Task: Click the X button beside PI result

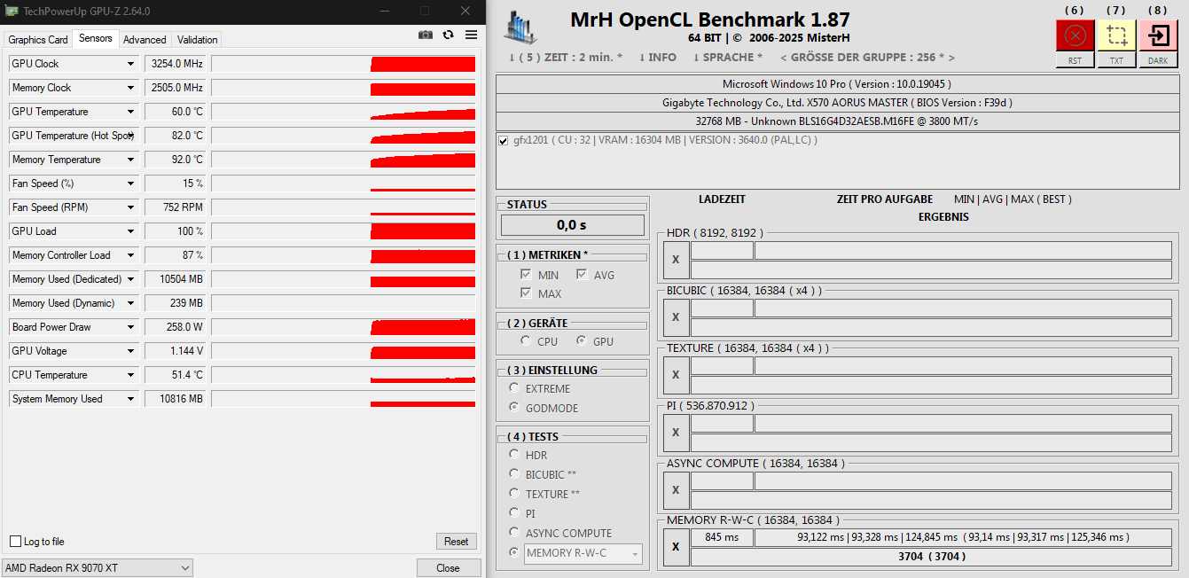Action: coord(676,433)
